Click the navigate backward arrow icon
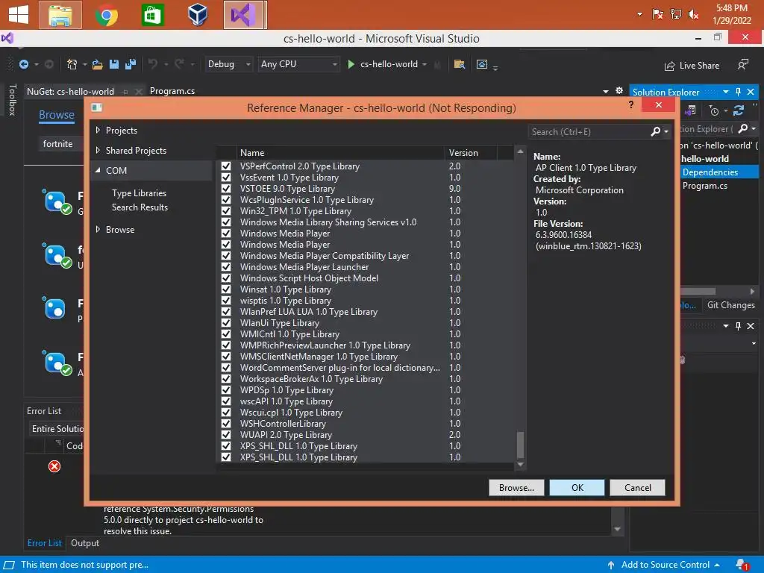 pyautogui.click(x=23, y=64)
